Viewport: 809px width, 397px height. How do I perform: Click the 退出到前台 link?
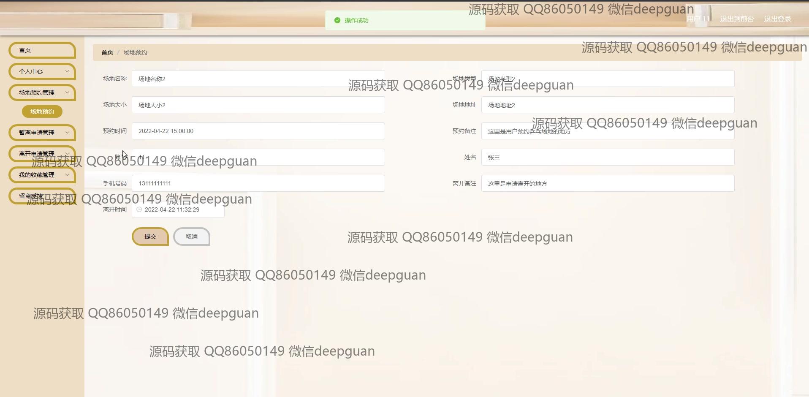click(x=737, y=19)
